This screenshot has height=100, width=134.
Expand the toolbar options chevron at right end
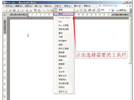pyautogui.click(x=131, y=10)
